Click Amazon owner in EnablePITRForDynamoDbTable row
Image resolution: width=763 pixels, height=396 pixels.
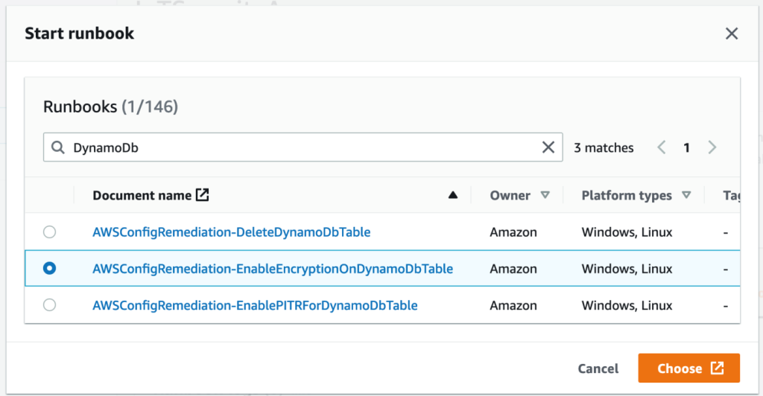pos(513,306)
